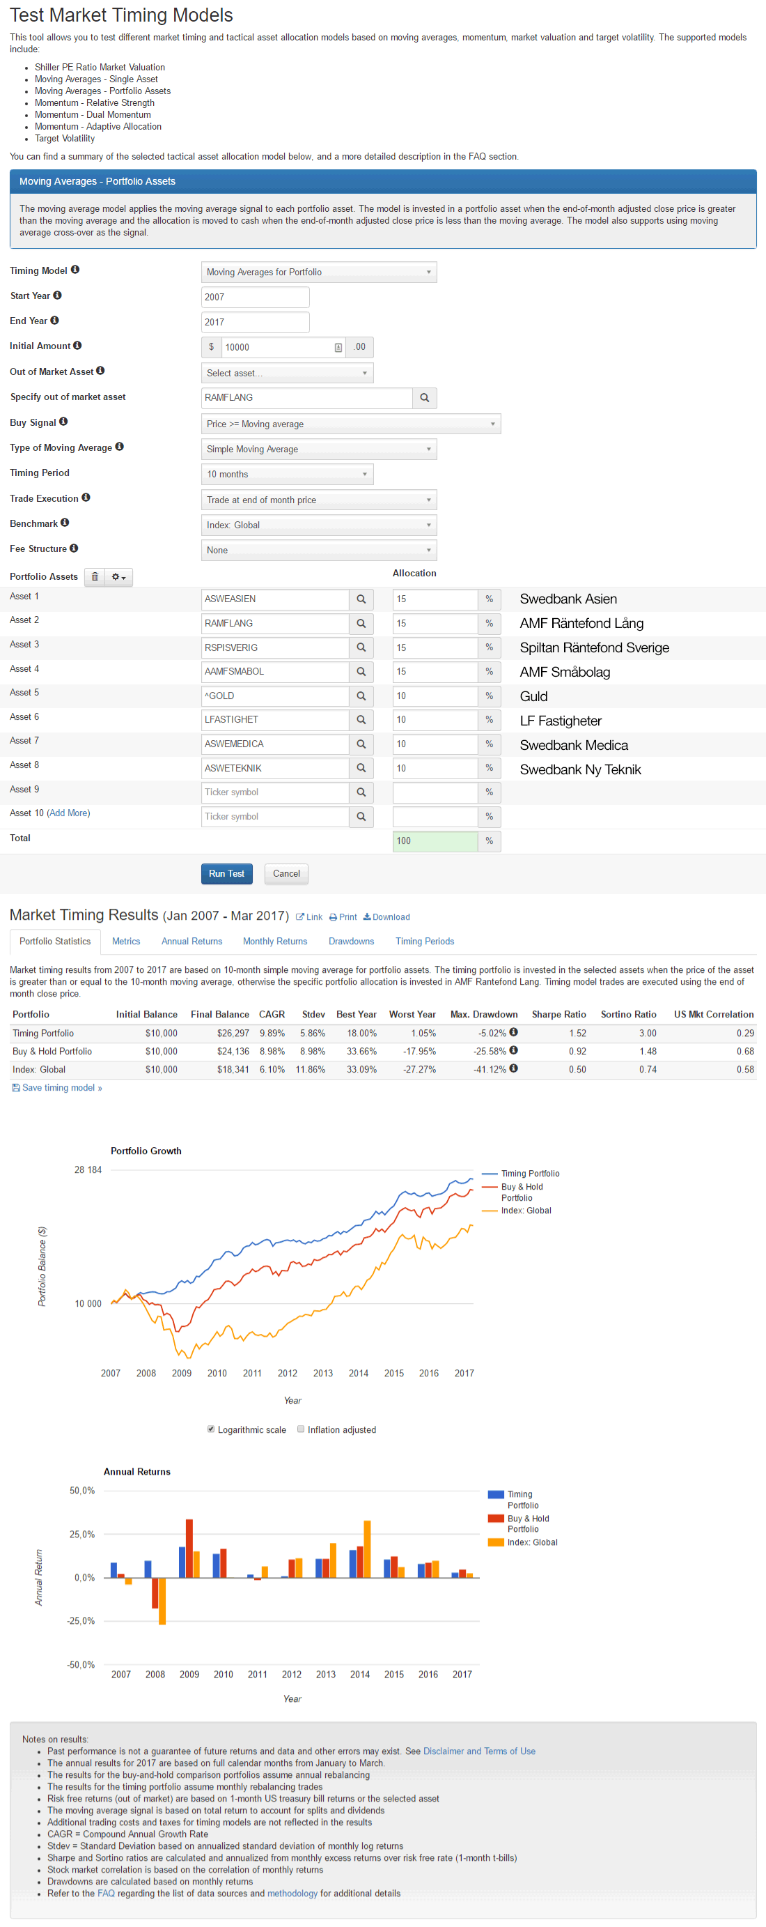
Task: Open the Timing Period dropdown
Action: point(287,475)
